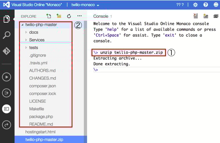Open AUTHORS.md file
Viewport: 220px width, 143px height.
point(42,70)
